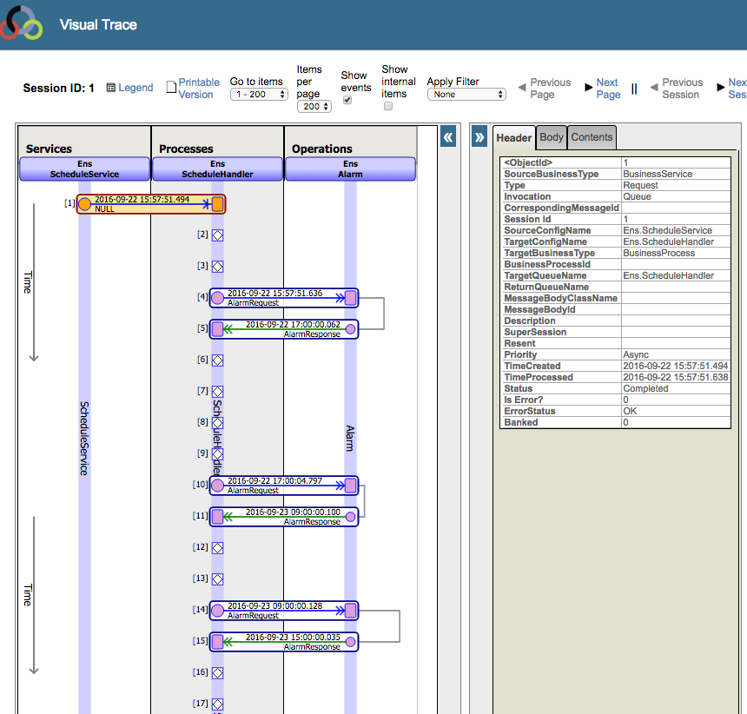
Task: Click the Legend icon link
Action: pos(111,88)
